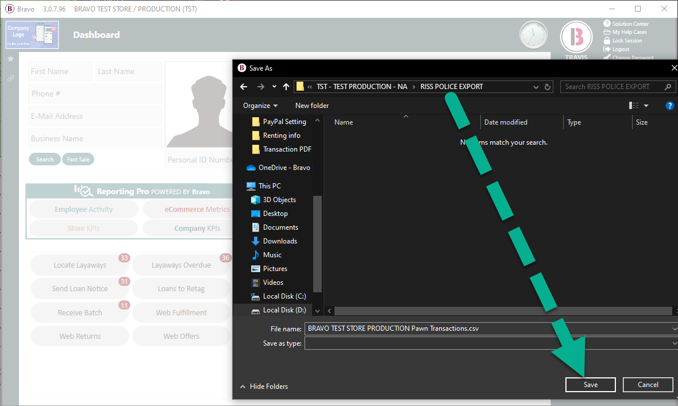
Task: Open Web Returns tile
Action: [80, 336]
